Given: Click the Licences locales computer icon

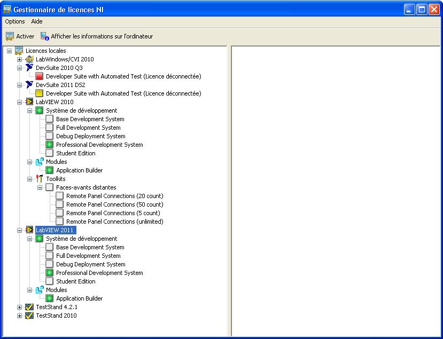Looking at the screenshot, I should [x=19, y=51].
